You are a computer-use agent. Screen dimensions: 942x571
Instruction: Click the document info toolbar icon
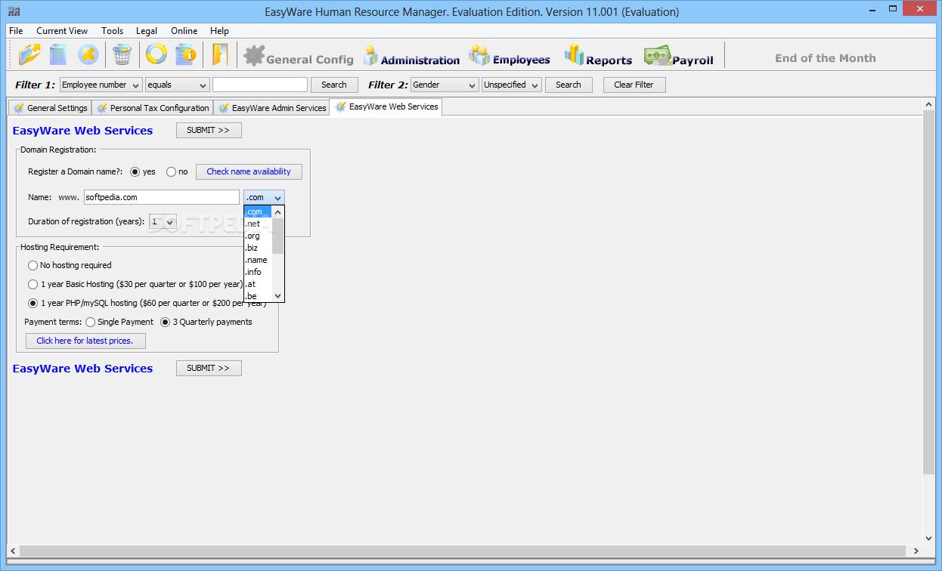(185, 54)
